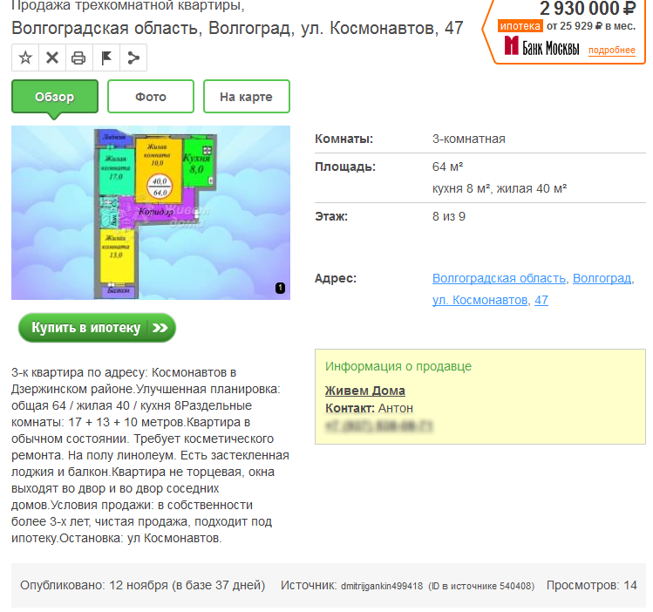The image size is (653, 612).
Task: Click the price 2 930 000 ₽
Action: tap(588, 9)
